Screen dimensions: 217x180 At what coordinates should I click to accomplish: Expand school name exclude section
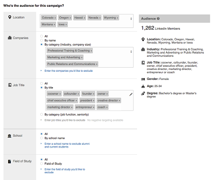tap(41, 143)
